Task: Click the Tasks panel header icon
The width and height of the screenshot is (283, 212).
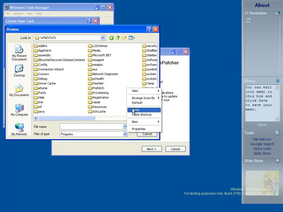Action: pyautogui.click(x=277, y=133)
